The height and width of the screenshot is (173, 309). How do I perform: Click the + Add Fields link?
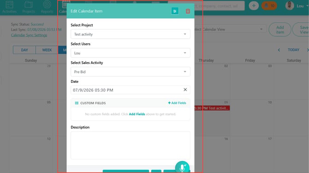tap(177, 103)
